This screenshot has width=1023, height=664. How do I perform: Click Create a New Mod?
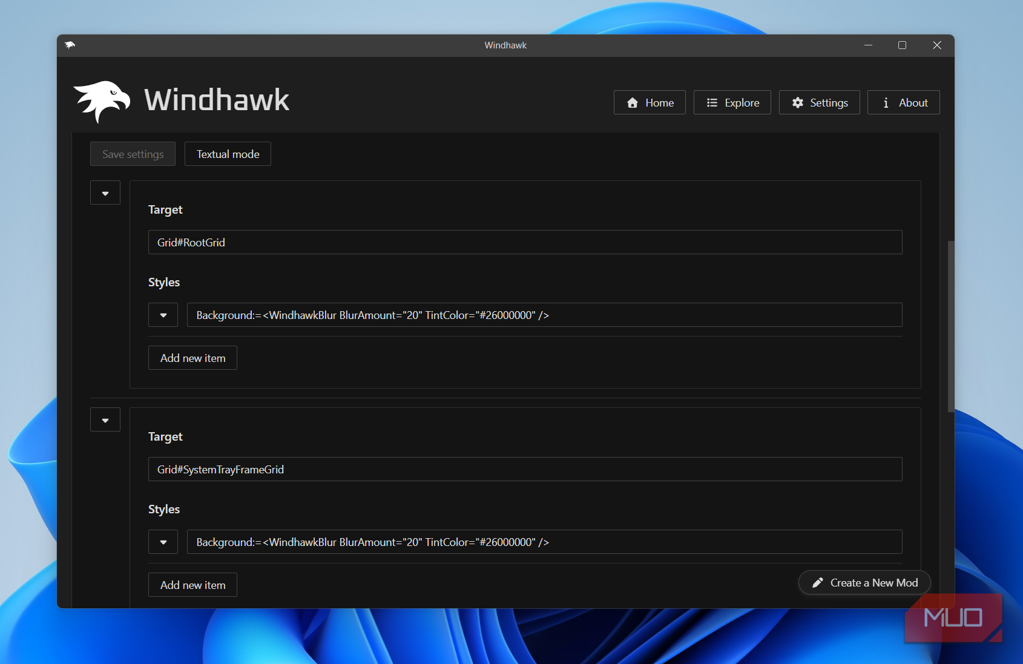coord(864,582)
